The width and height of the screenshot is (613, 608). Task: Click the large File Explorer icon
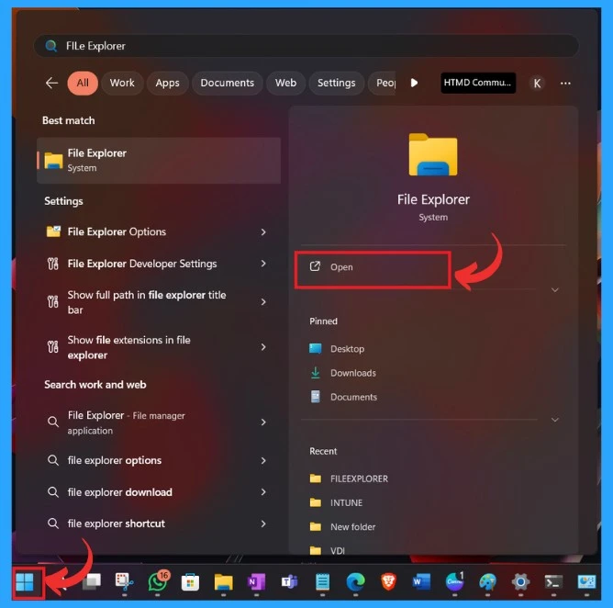click(x=433, y=154)
